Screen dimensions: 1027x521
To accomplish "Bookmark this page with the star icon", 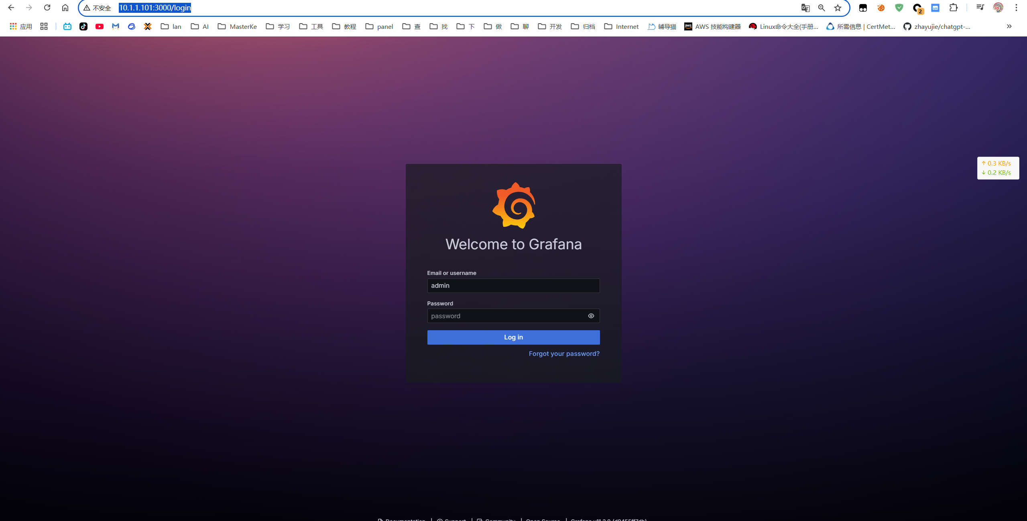I will (x=838, y=8).
